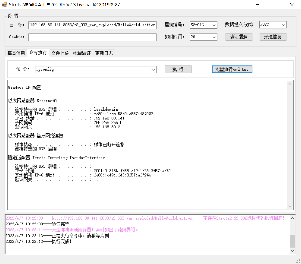Open the 文件上传 tab
This screenshot has height=264, width=301.
[60, 53]
